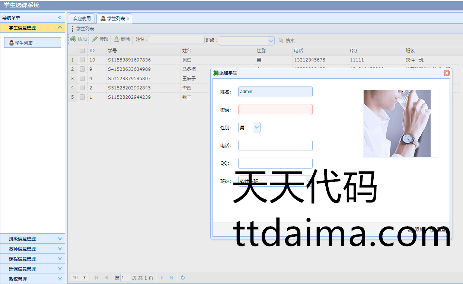Switch to the 欢迎使用 tab
463x284 pixels.
82,18
